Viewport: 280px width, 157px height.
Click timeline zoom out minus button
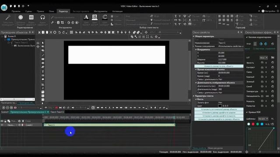[x=7, y=108]
